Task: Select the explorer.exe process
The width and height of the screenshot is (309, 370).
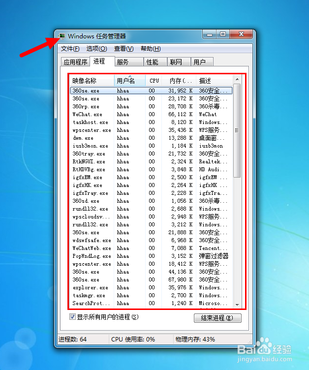Action: coord(152,288)
